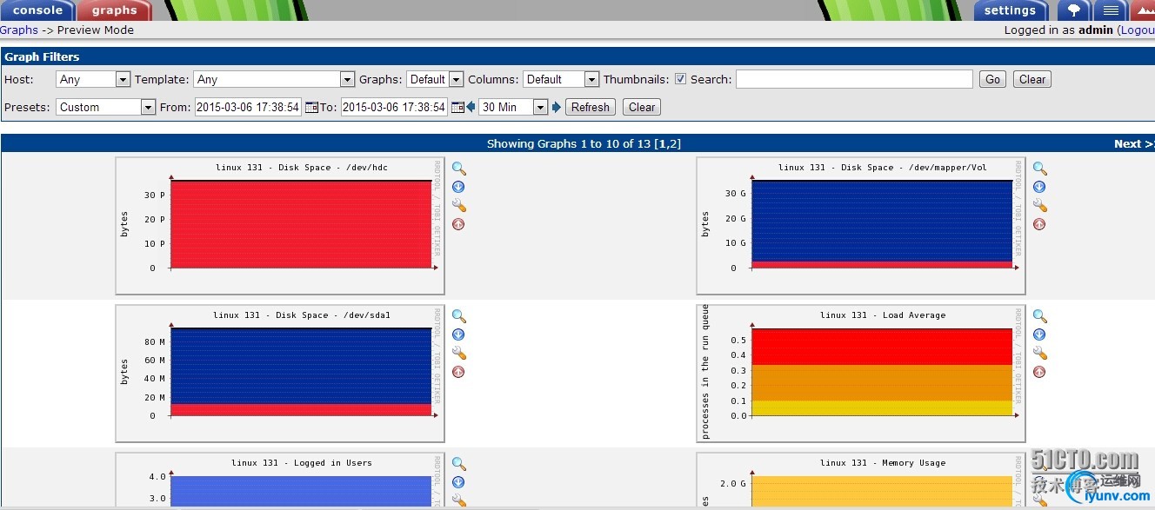Click red up arrow beside /dev/mapper/Vol graph
The image size is (1155, 510).
(1039, 224)
